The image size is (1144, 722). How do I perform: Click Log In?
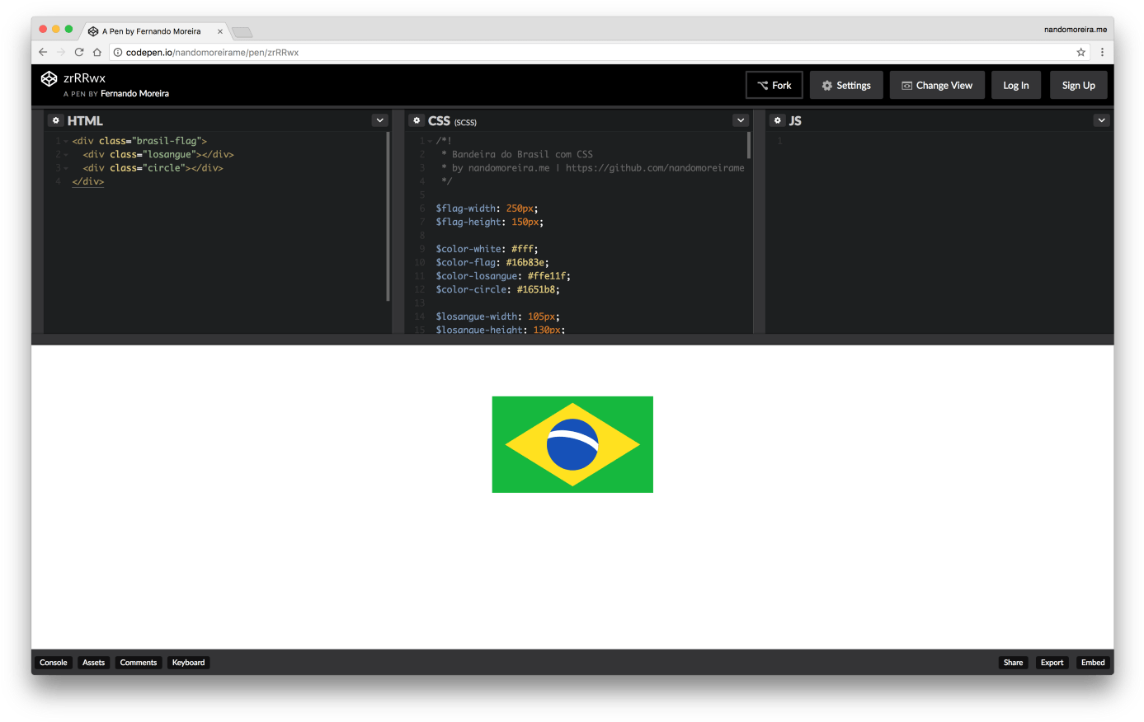(x=1016, y=85)
